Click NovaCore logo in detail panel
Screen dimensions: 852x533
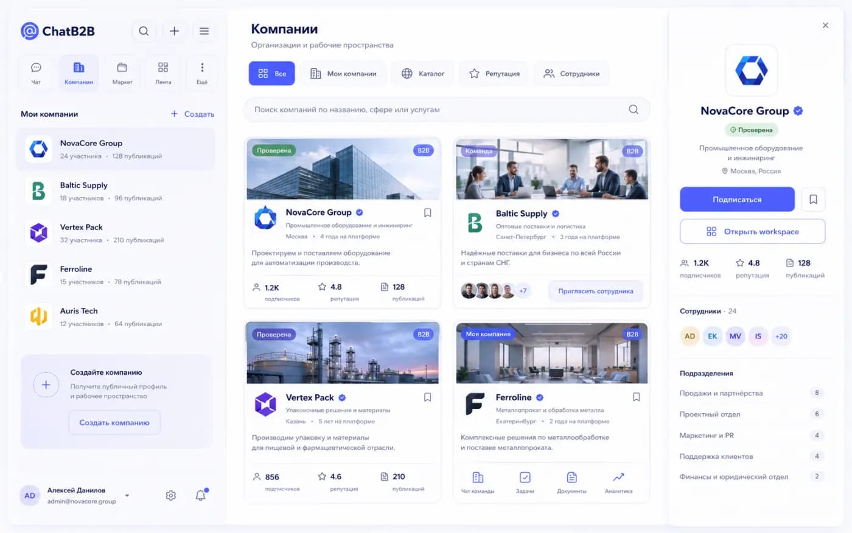click(x=752, y=70)
